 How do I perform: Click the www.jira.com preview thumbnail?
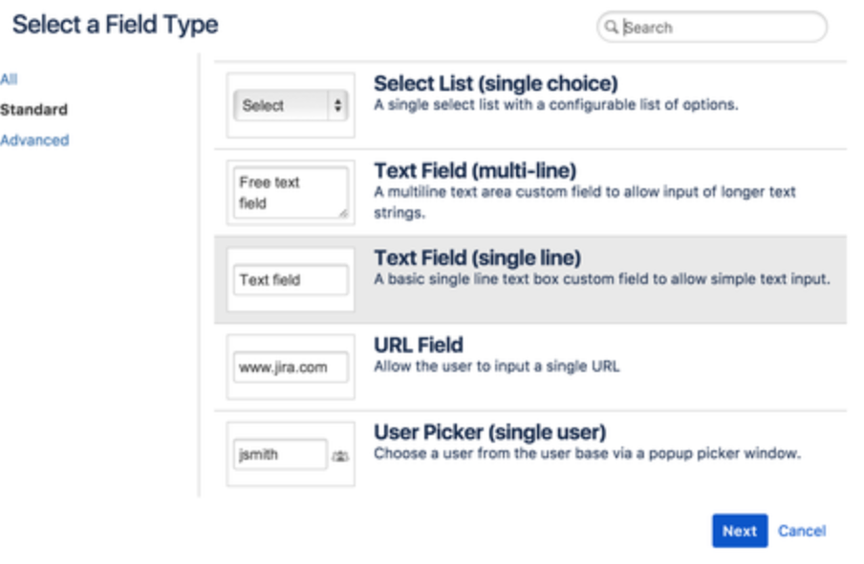[291, 367]
